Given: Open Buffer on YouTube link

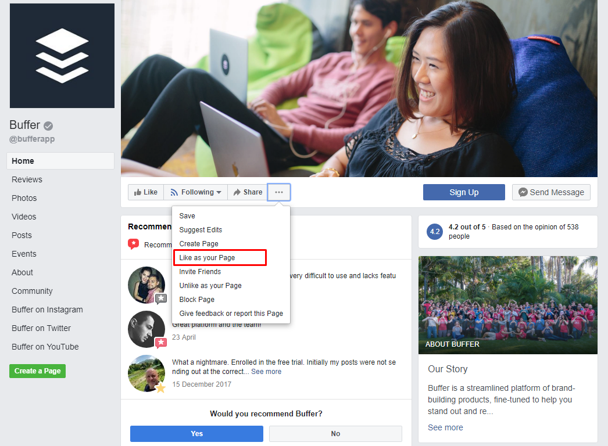Looking at the screenshot, I should click(x=45, y=347).
